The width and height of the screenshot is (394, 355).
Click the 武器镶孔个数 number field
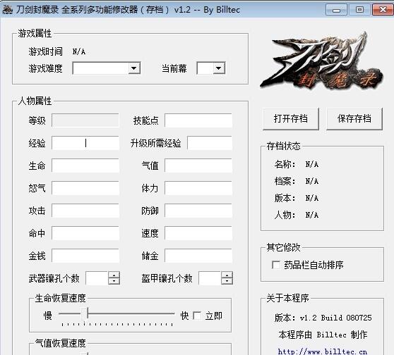click(x=97, y=278)
